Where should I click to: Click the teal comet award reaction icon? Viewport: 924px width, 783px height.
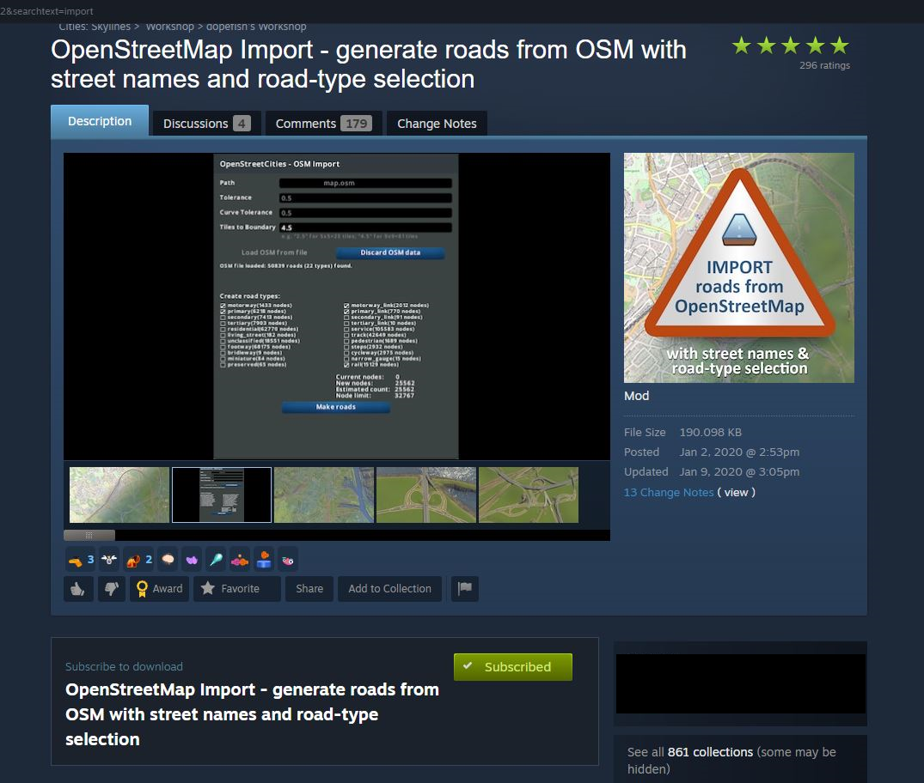point(216,559)
